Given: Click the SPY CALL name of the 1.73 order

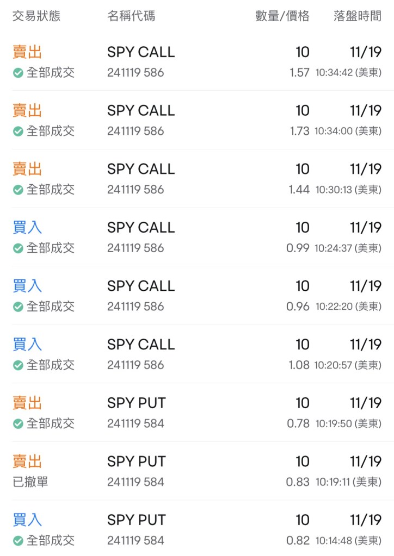Looking at the screenshot, I should pos(141,110).
